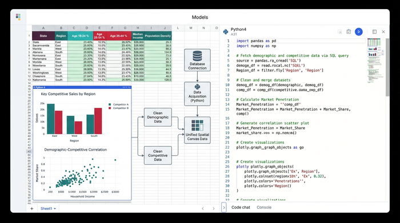Viewport: 400px width, 223px height.
Task: Click the South red bar in sales chart
Action: (98, 121)
